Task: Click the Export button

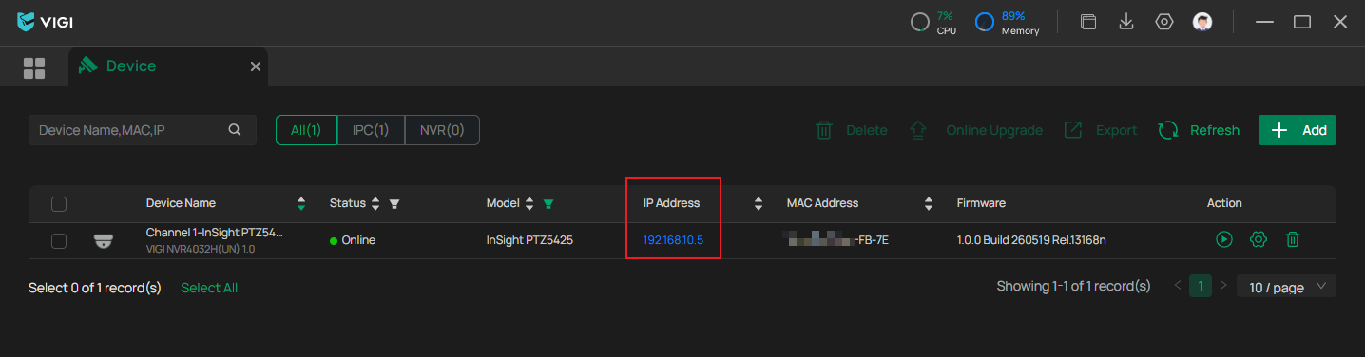Action: point(1100,130)
